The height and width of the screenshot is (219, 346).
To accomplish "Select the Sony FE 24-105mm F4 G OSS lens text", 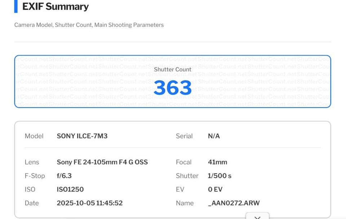I will [x=102, y=162].
